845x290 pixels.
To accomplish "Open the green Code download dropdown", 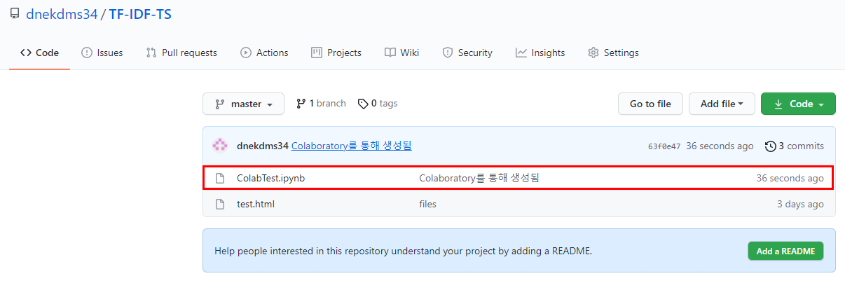I will coord(798,104).
